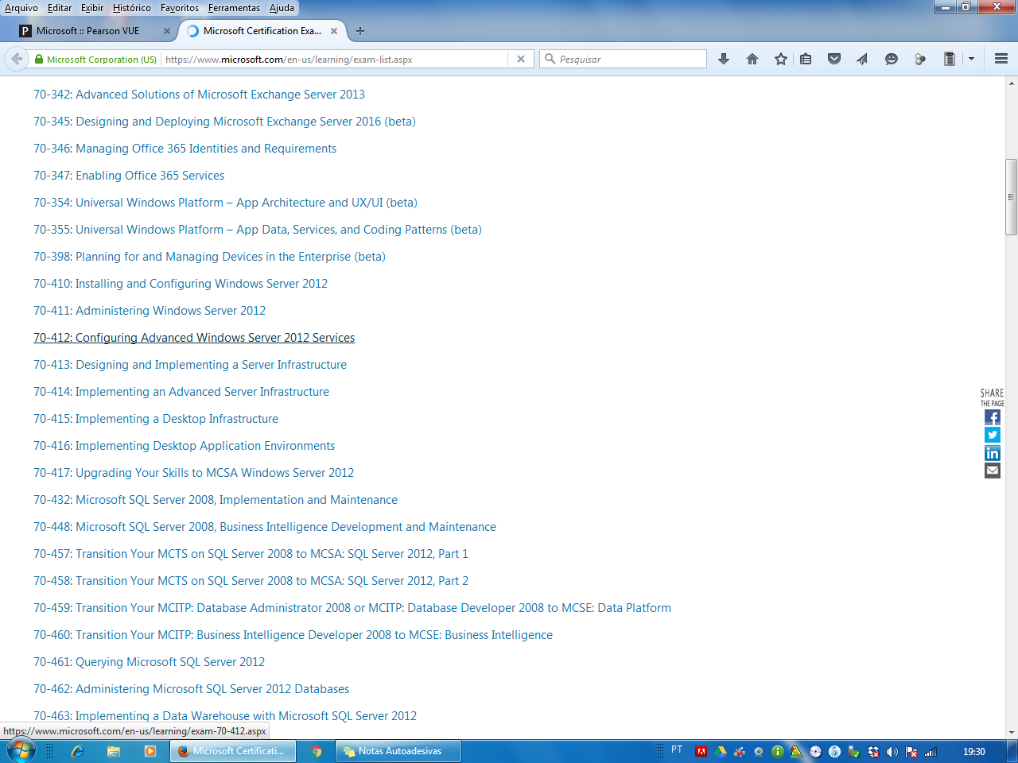Open 70-342 Advanced Solutions of Exchange Server 2013
This screenshot has width=1018, height=763.
click(200, 95)
